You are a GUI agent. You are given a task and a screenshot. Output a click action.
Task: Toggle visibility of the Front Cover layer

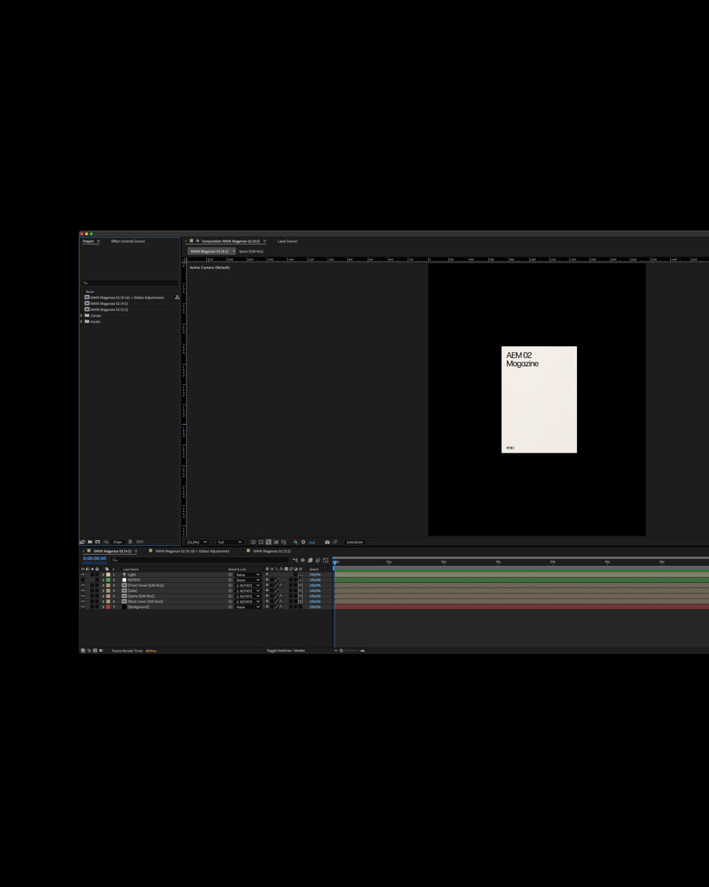click(83, 585)
